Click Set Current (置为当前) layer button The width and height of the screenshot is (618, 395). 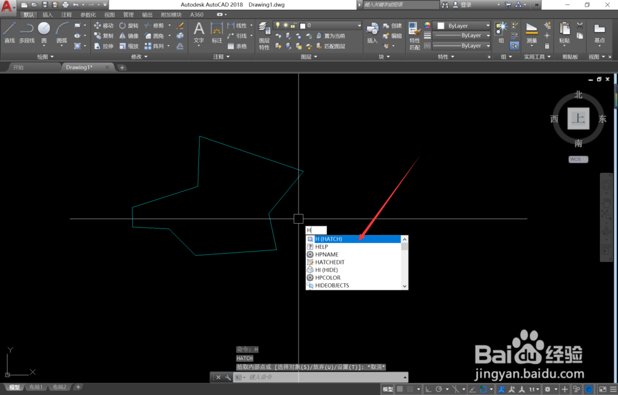(x=331, y=36)
